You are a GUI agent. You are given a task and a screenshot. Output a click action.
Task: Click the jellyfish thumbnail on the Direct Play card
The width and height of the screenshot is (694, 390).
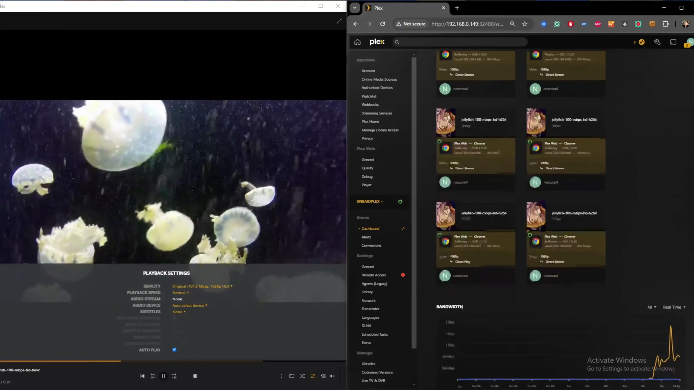(x=446, y=216)
